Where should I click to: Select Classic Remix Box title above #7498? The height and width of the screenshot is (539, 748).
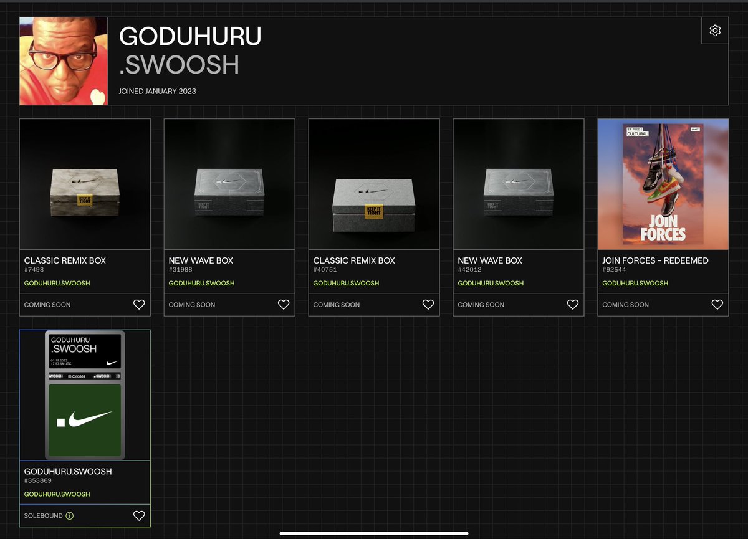point(65,260)
